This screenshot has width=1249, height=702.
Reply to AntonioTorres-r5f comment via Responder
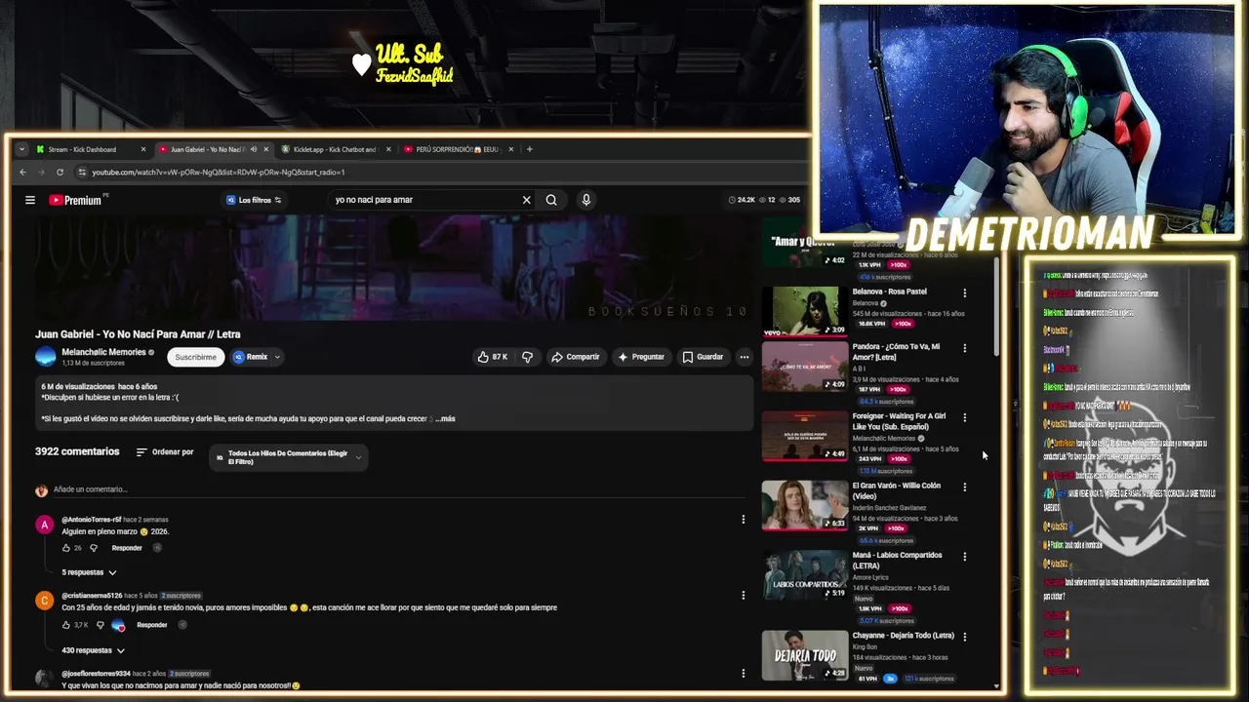click(x=127, y=548)
